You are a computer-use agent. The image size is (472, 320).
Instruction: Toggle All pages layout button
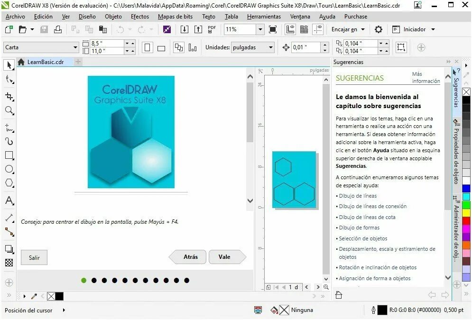[x=179, y=47]
